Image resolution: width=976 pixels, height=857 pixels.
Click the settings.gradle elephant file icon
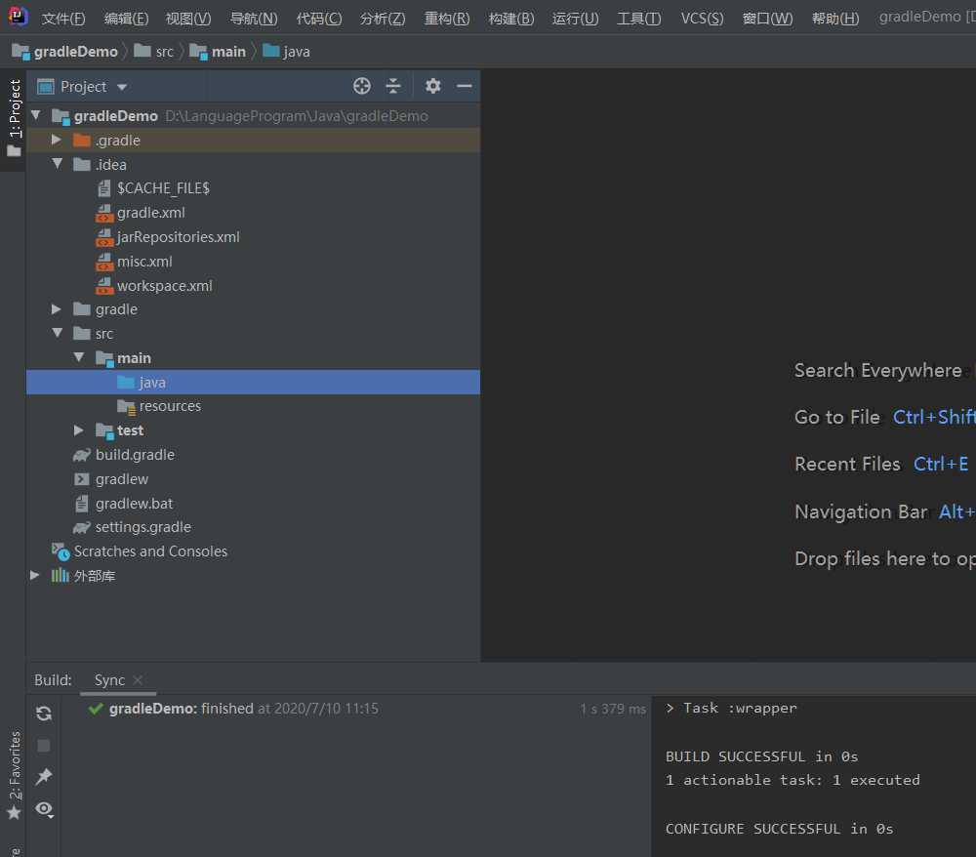click(x=82, y=528)
